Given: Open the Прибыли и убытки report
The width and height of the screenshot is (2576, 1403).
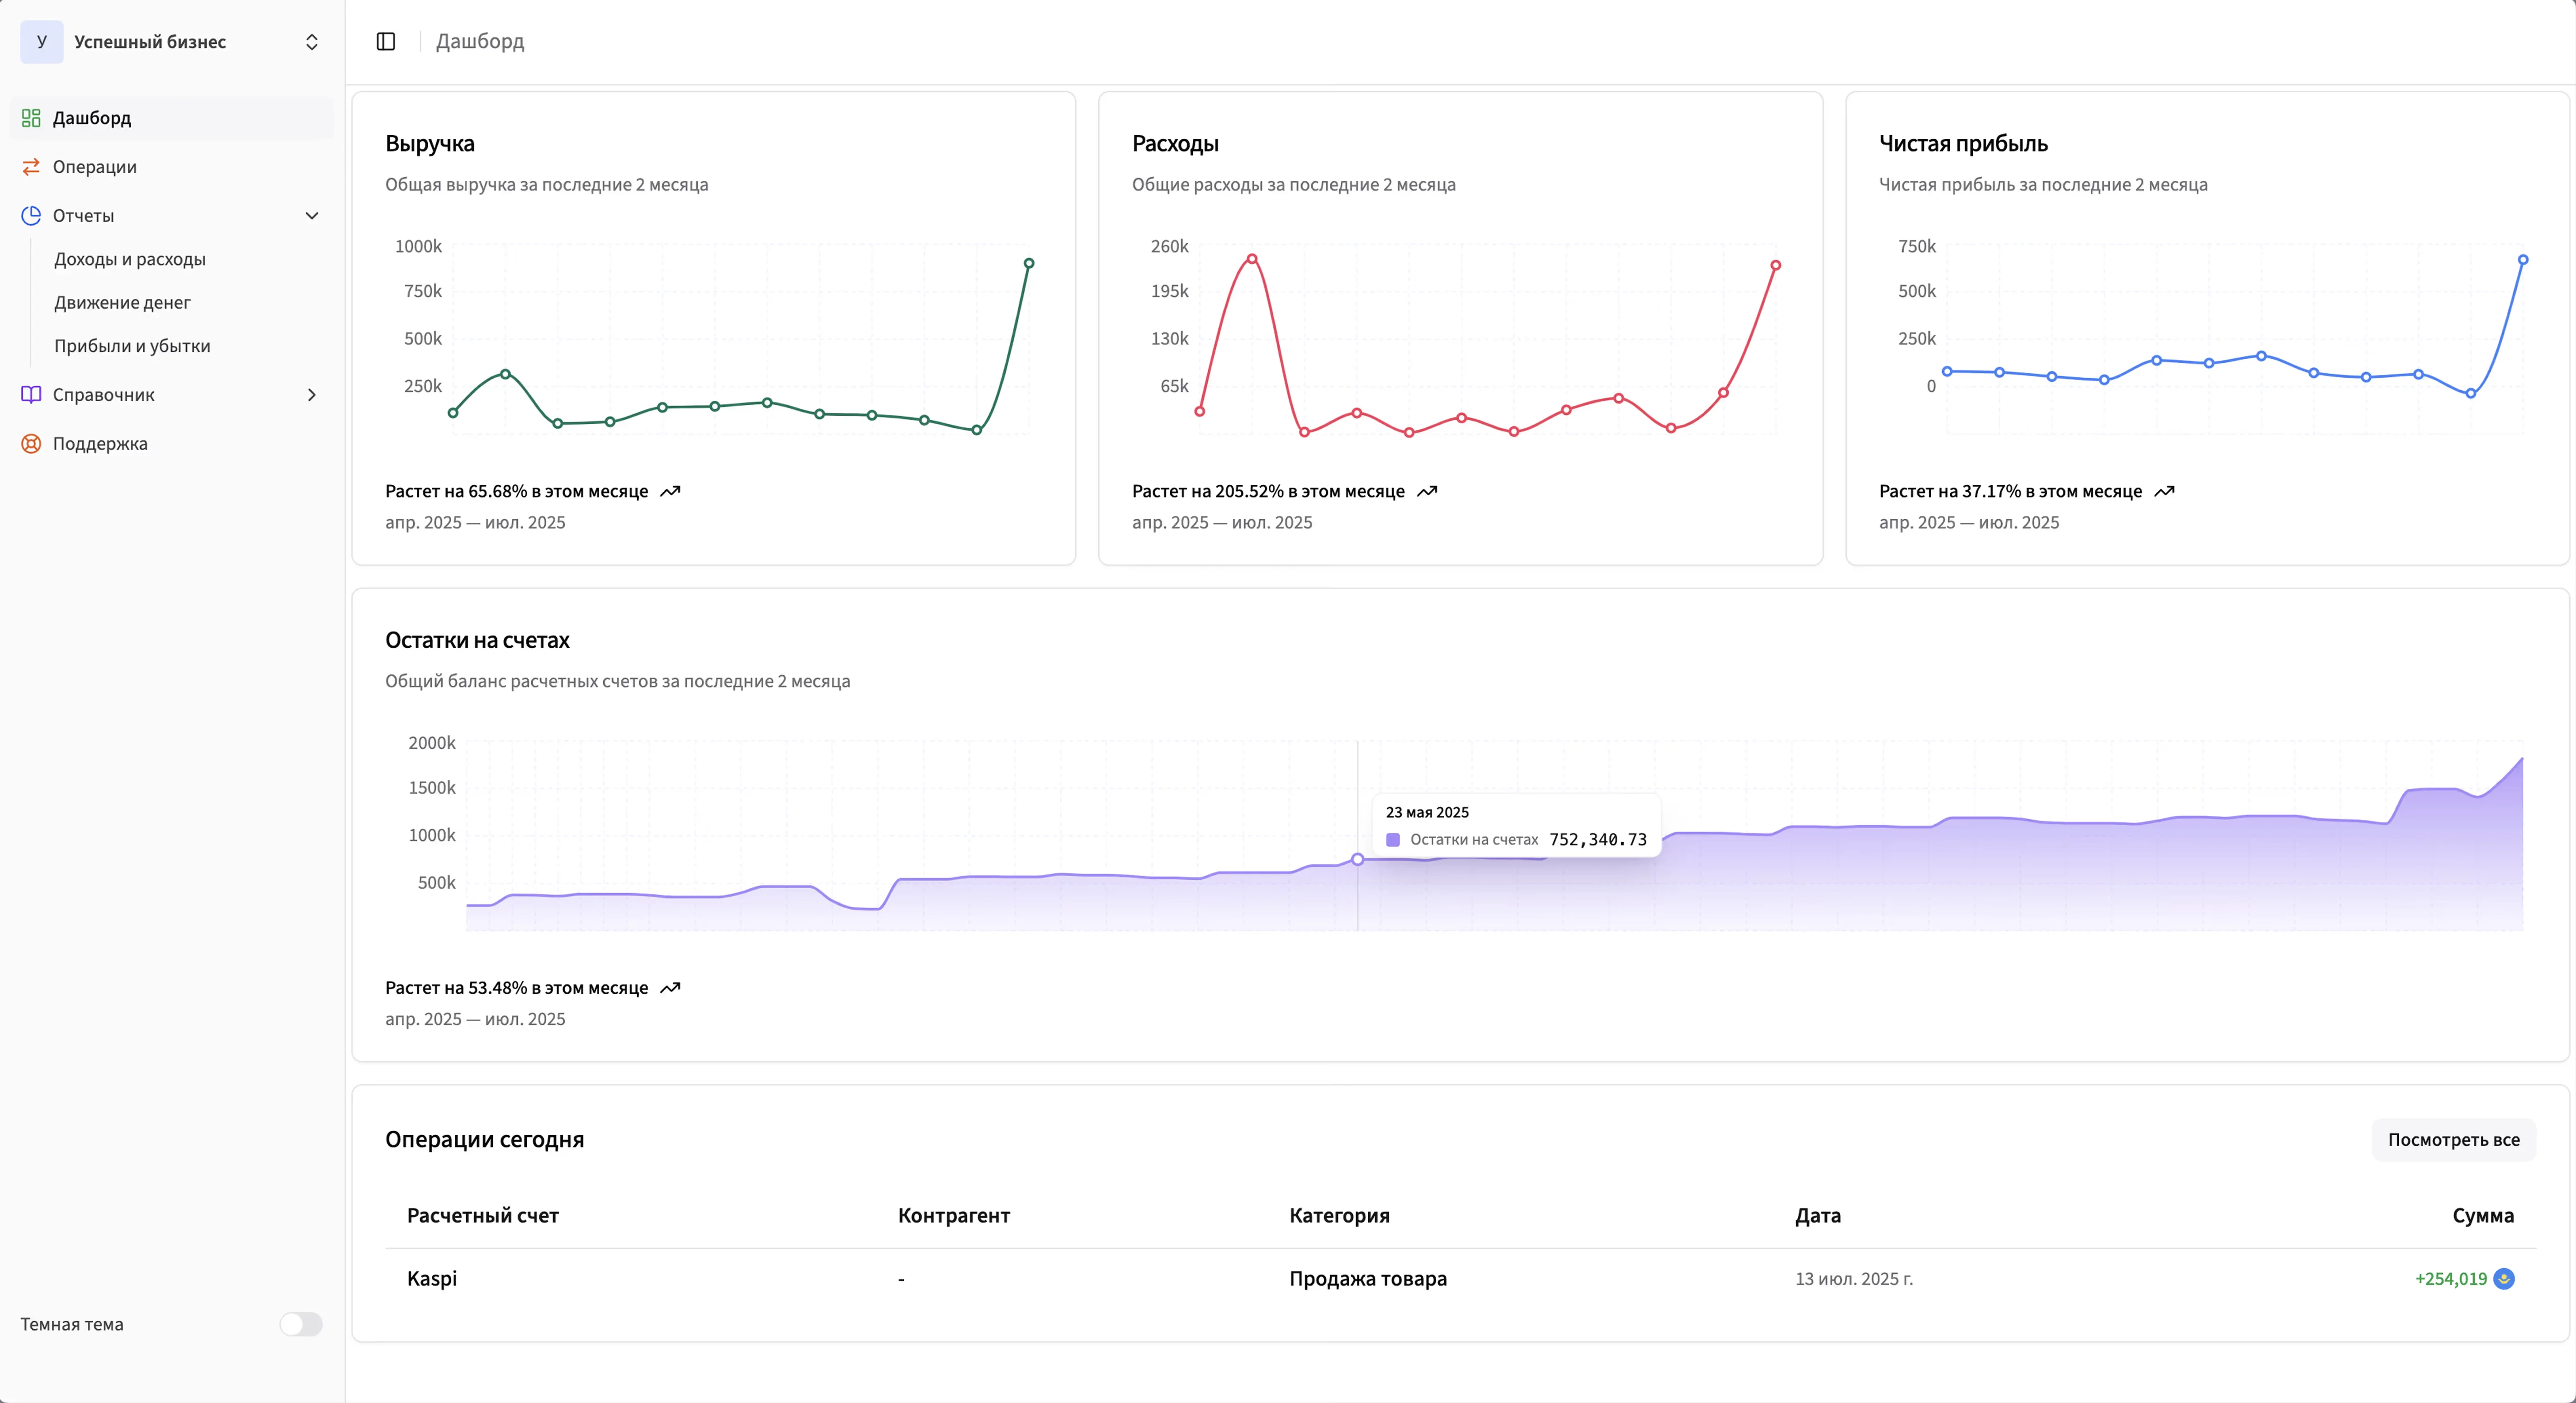Looking at the screenshot, I should click(x=132, y=346).
